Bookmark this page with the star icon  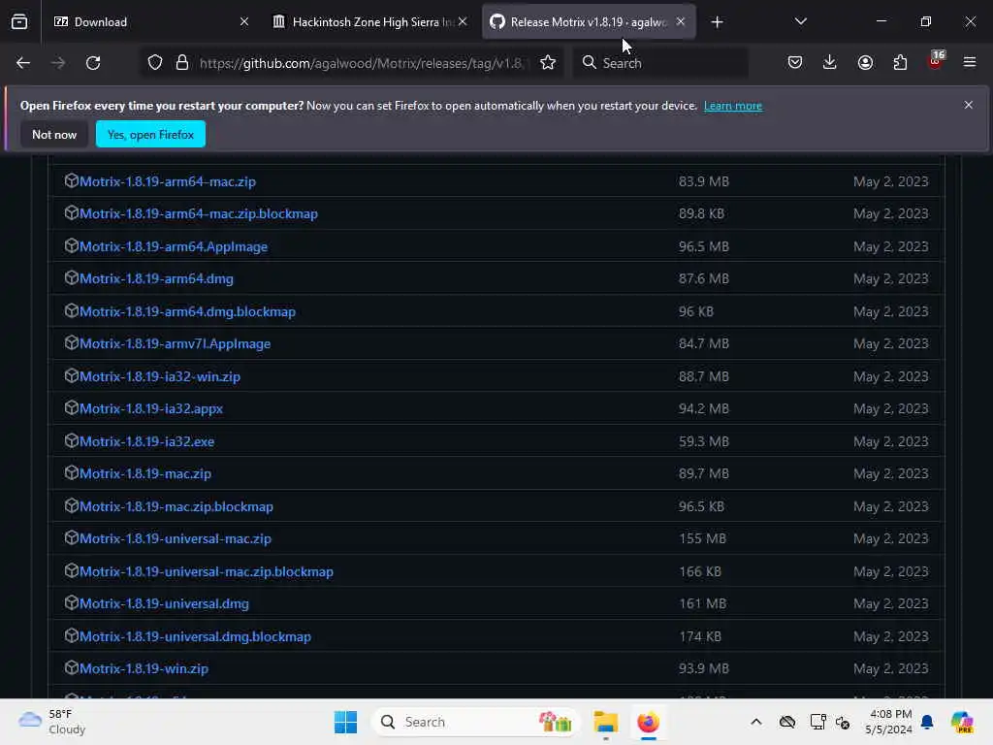[548, 63]
